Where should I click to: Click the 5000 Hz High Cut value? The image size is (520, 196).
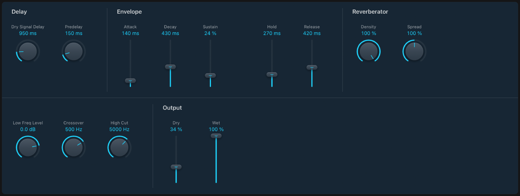tap(119, 130)
